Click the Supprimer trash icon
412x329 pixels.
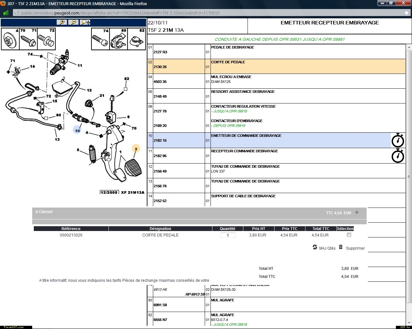click(x=341, y=247)
